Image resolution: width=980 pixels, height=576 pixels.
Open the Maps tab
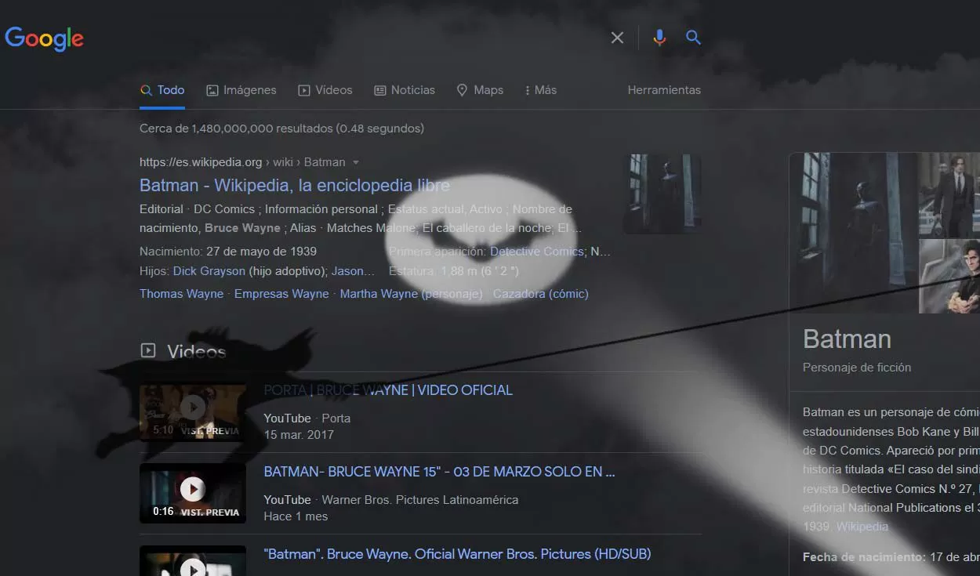(480, 90)
